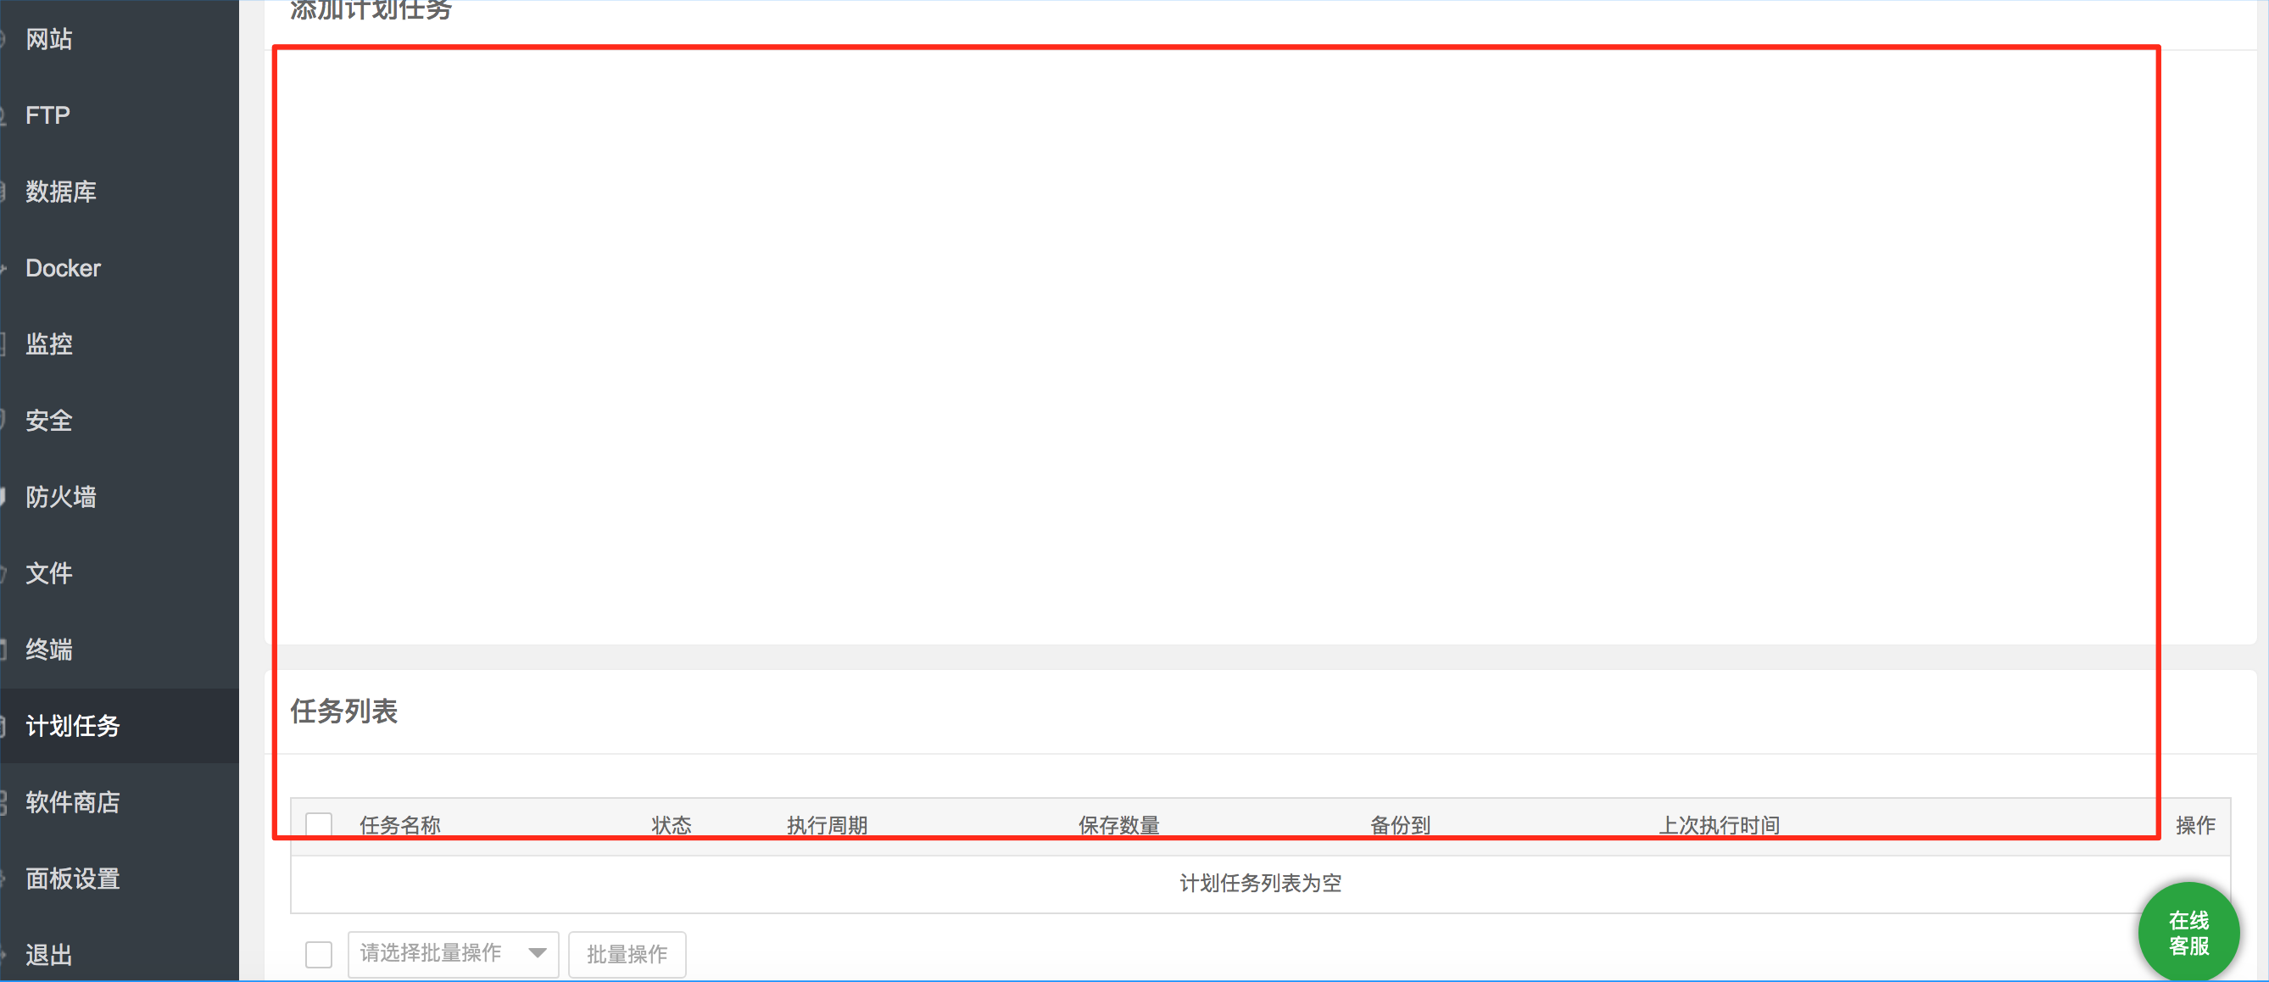Click the 备份到 column header
Image resolution: width=2269 pixels, height=982 pixels.
[x=1400, y=825]
